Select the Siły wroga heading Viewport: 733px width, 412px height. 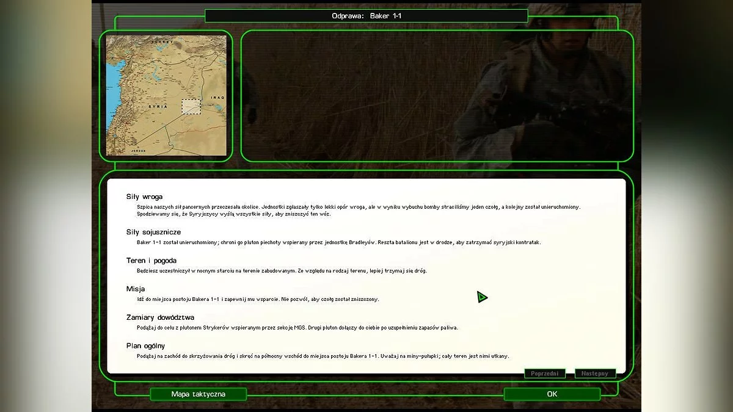coord(144,197)
